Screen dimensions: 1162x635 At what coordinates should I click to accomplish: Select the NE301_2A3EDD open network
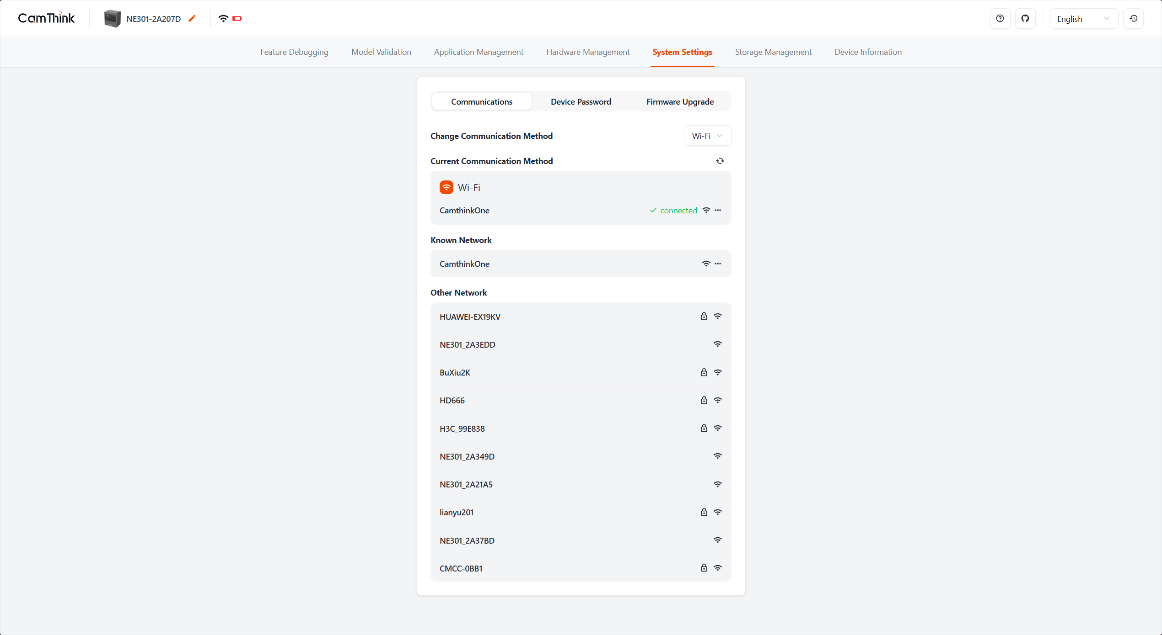[468, 344]
